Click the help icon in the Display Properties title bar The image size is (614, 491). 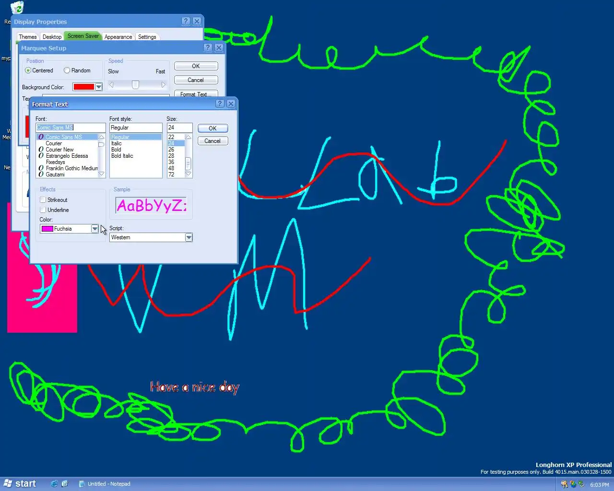pos(186,21)
